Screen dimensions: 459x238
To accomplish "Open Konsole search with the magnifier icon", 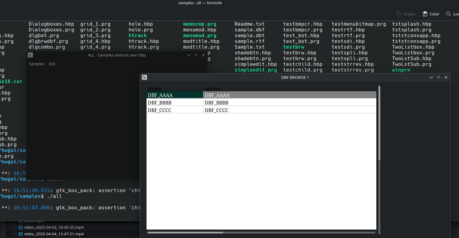I will coord(448,14).
